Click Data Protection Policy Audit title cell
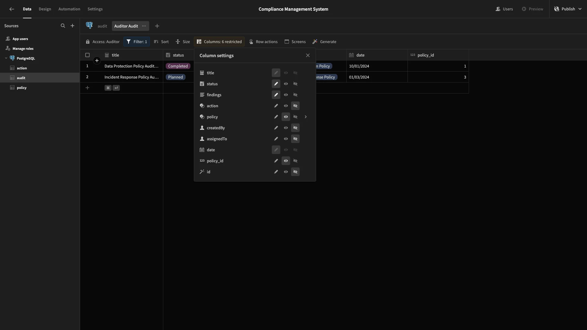The height and width of the screenshot is (330, 587). point(132,66)
